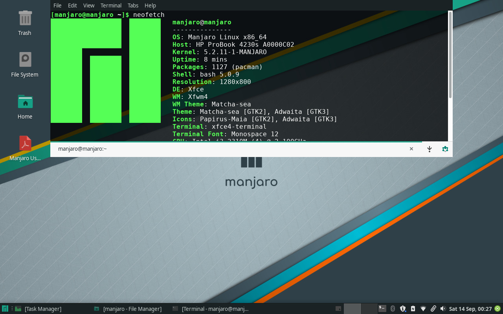Mute audio via the speaker icon
Screen dimensions: 503x314
pyautogui.click(x=443, y=309)
